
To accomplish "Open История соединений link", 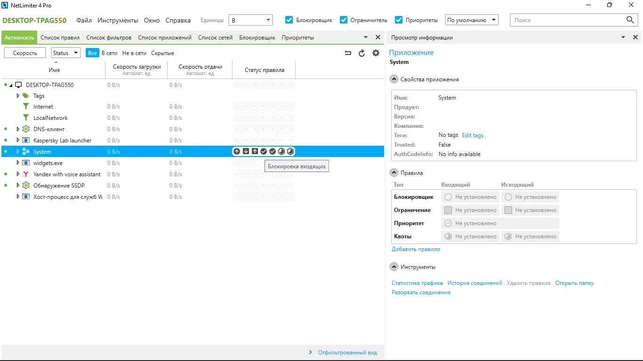I will click(475, 283).
